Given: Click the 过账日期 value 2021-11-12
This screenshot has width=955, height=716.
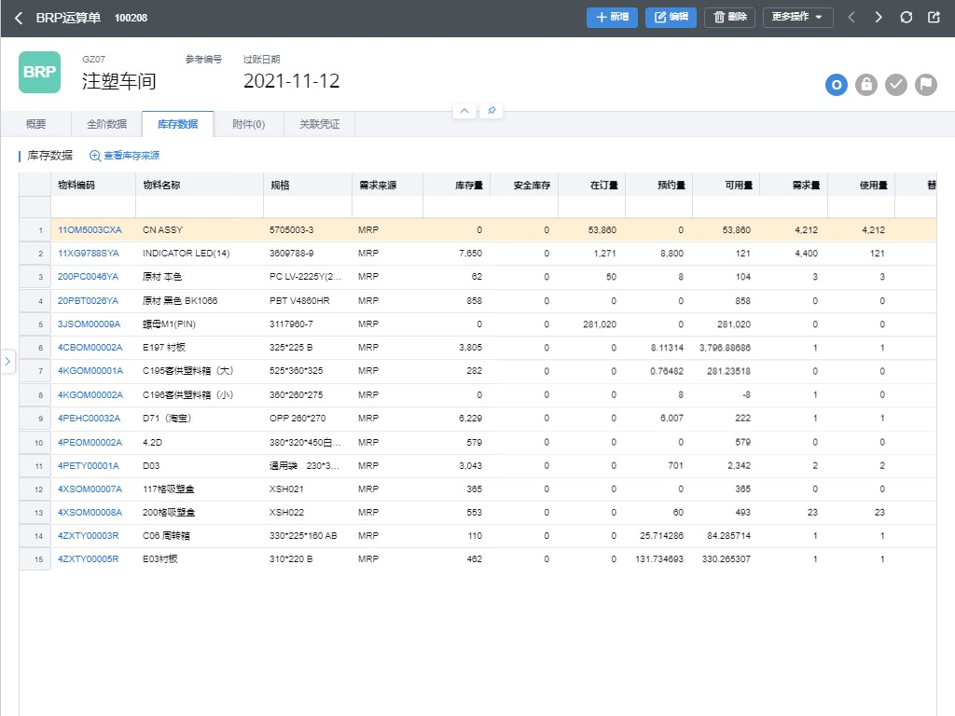Looking at the screenshot, I should (x=291, y=81).
